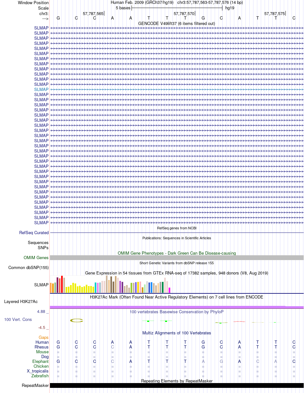Click the gray OMIM Genes bar
This screenshot has height=393, width=304.
(177, 258)
